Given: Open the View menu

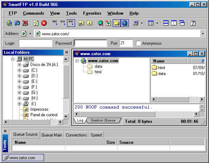Looking at the screenshot, I should tap(55, 13).
